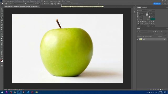
Task: Select the Spot Healing Brush tool
Action: (x=2, y=25)
